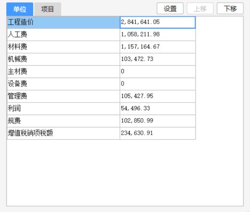Switch to the 单位 tab
250x212 pixels.
[20, 9]
